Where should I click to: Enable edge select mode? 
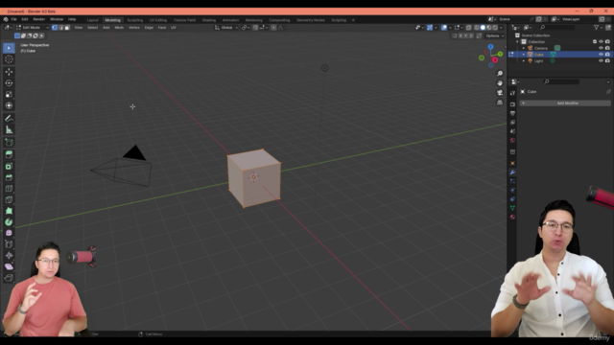60,28
